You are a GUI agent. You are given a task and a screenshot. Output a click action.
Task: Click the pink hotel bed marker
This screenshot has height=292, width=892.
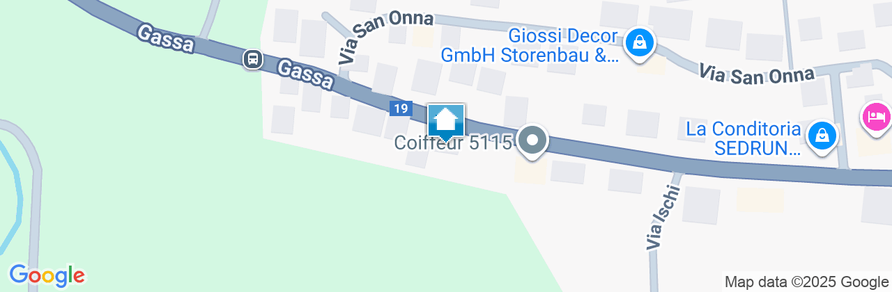point(877,116)
